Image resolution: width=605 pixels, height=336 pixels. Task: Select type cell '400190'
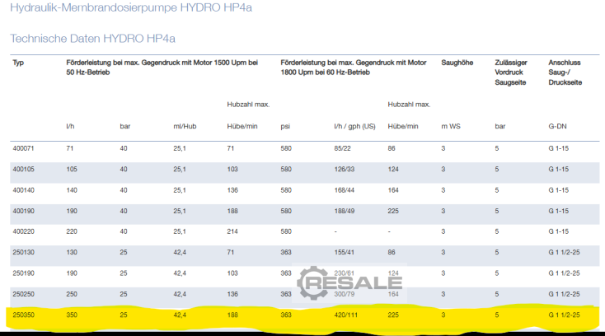[23, 211]
